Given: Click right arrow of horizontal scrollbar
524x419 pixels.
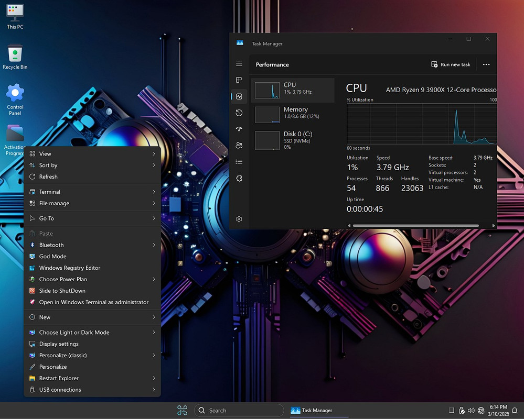Looking at the screenshot, I should pyautogui.click(x=494, y=226).
